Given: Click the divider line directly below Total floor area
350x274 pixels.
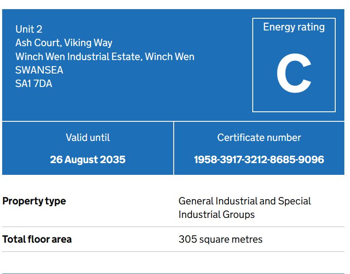Looking at the screenshot, I should pyautogui.click(x=174, y=251).
